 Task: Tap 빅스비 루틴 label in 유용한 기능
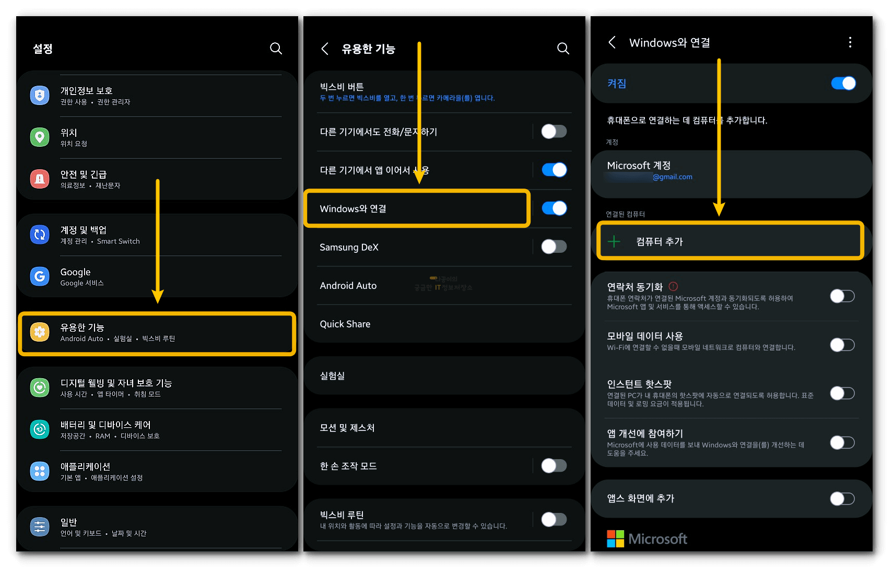pos(342,514)
